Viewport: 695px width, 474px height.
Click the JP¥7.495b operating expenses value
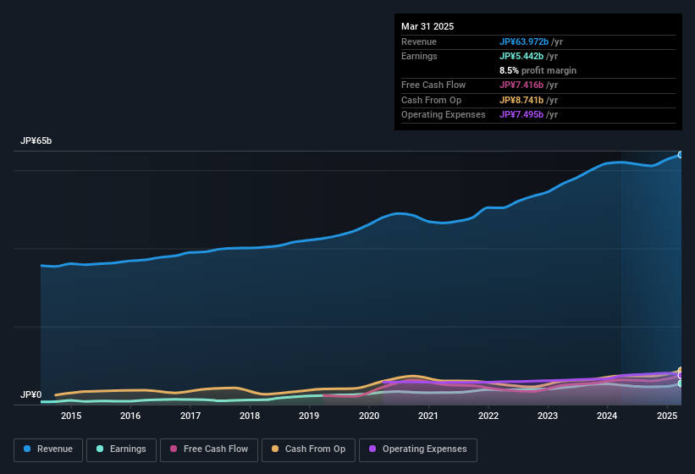tap(521, 114)
